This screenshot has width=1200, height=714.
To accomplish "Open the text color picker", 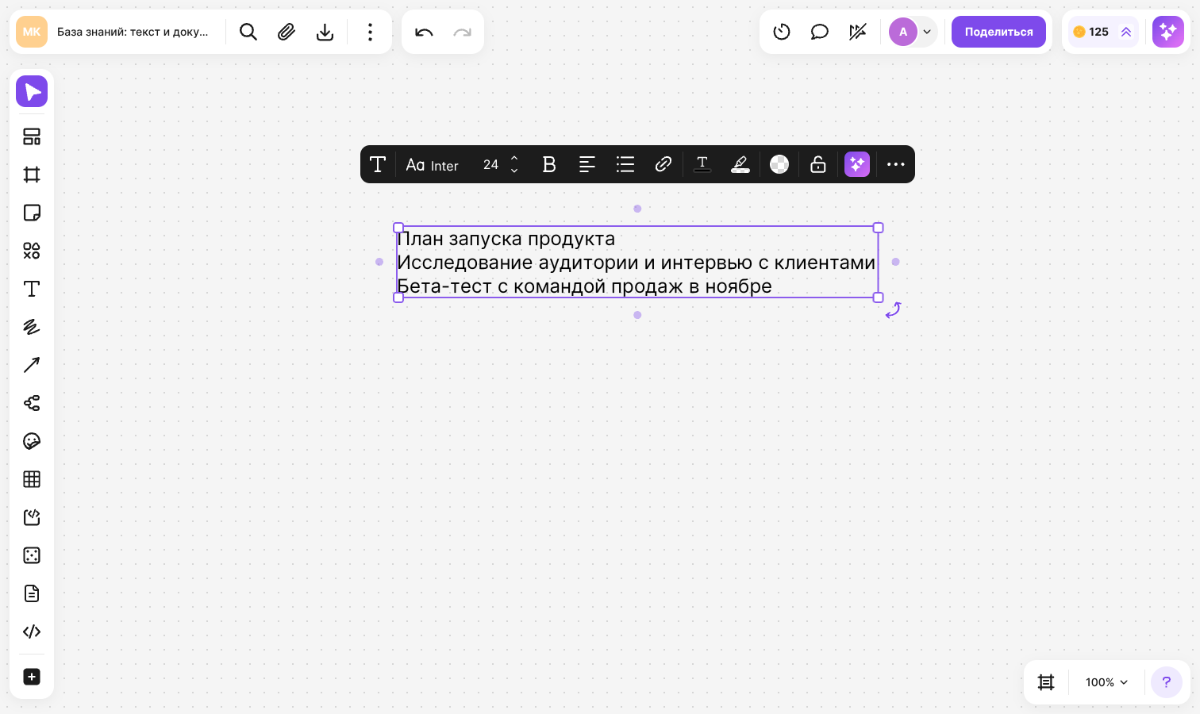I will [702, 164].
